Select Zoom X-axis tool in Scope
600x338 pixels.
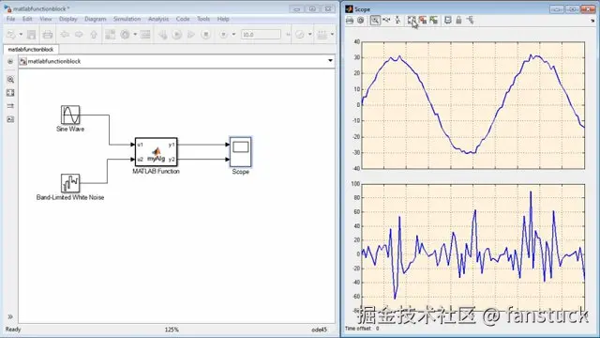[386, 21]
